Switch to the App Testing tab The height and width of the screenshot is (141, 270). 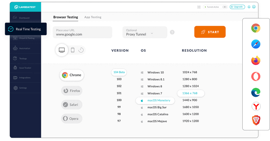[93, 17]
